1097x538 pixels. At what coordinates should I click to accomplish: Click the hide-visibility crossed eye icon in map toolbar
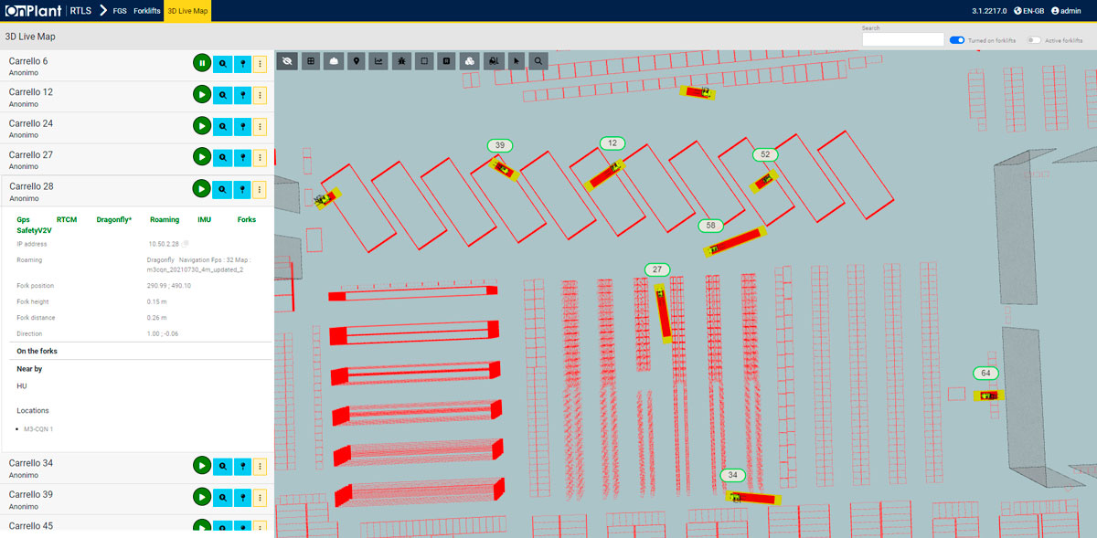point(287,61)
